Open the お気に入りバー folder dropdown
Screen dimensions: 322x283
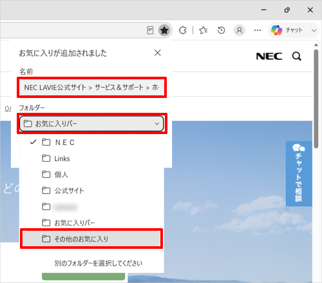click(91, 124)
